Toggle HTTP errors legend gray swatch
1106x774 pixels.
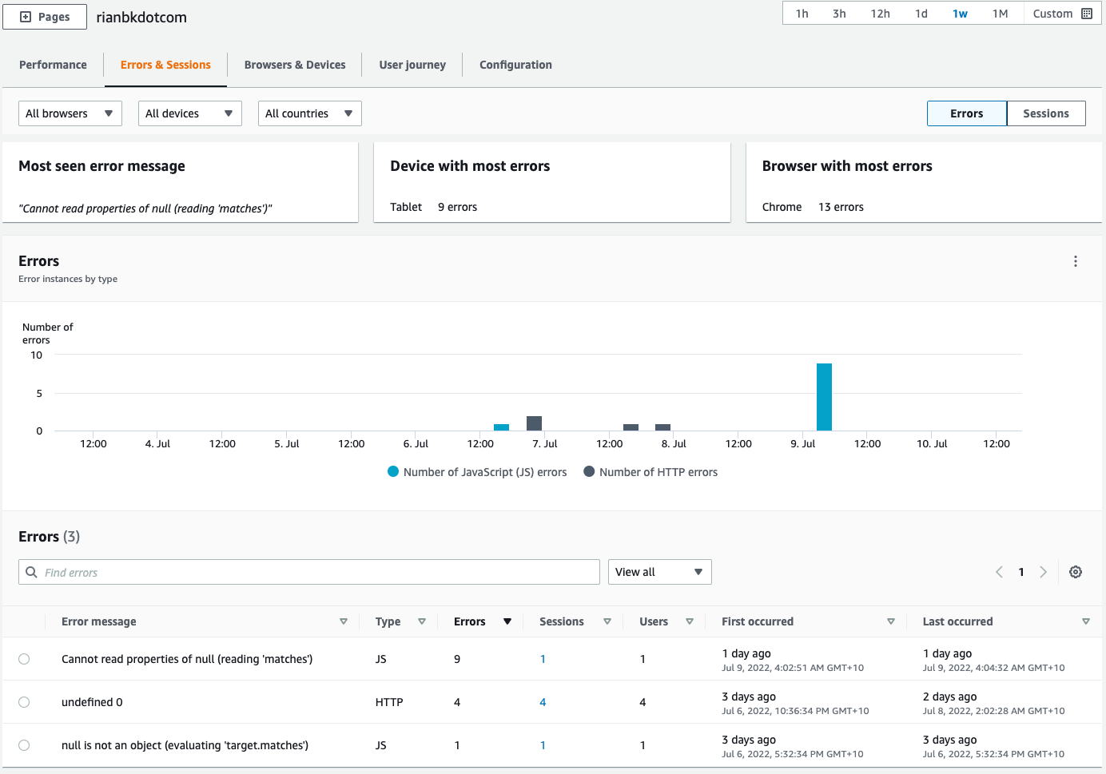point(589,471)
